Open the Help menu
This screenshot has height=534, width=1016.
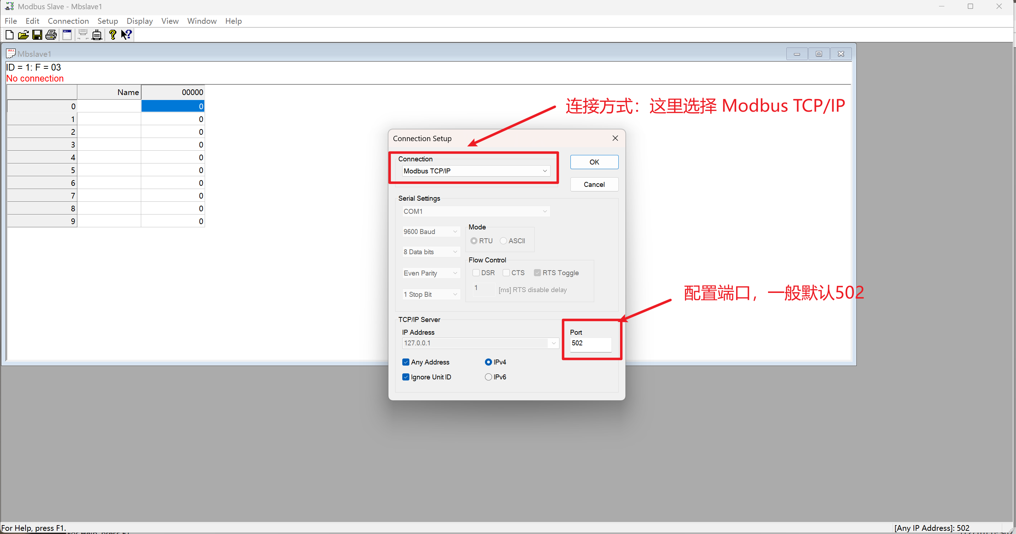(233, 21)
